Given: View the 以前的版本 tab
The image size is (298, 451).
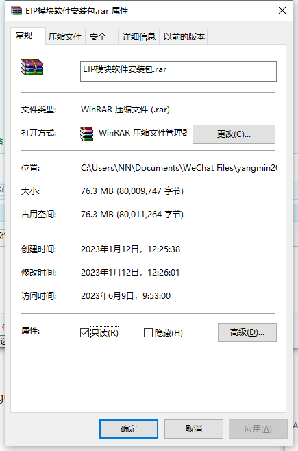Looking at the screenshot, I should [x=184, y=37].
